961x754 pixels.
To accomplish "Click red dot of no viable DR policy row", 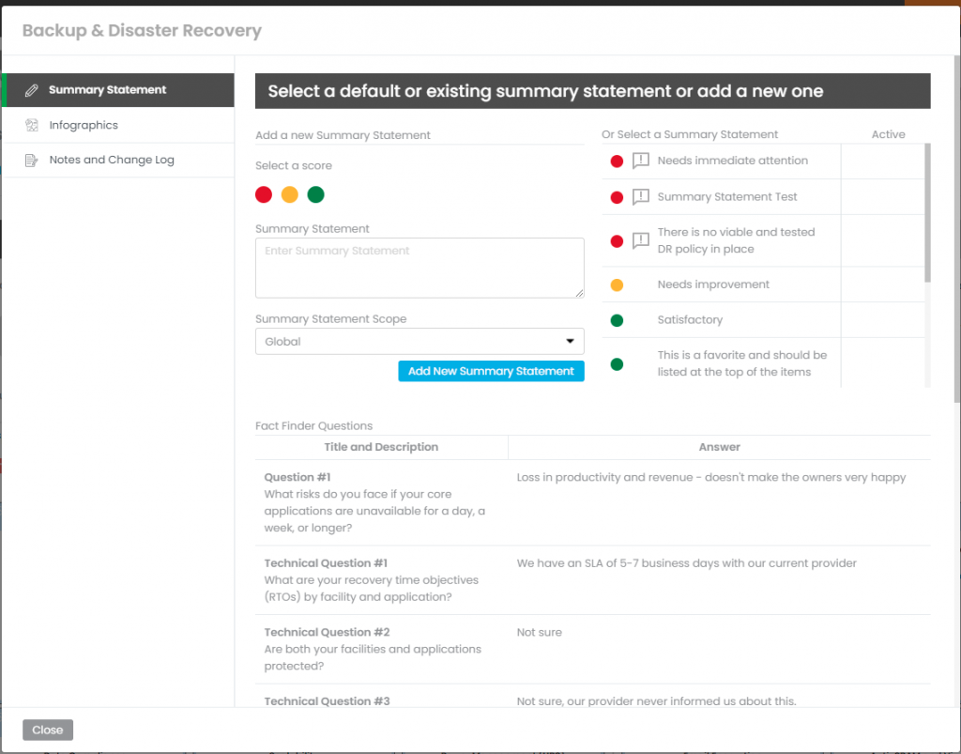I will (x=617, y=241).
